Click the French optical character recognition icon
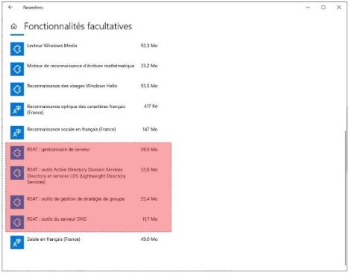 (x=17, y=110)
